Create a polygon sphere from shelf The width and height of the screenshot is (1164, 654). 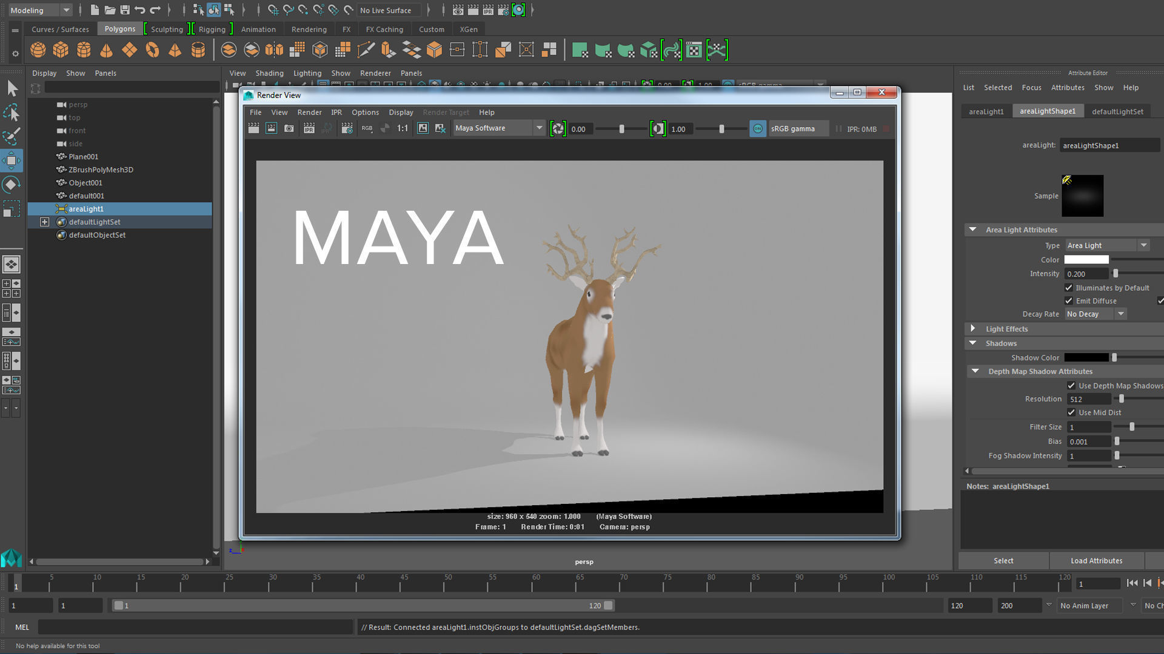[x=38, y=50]
